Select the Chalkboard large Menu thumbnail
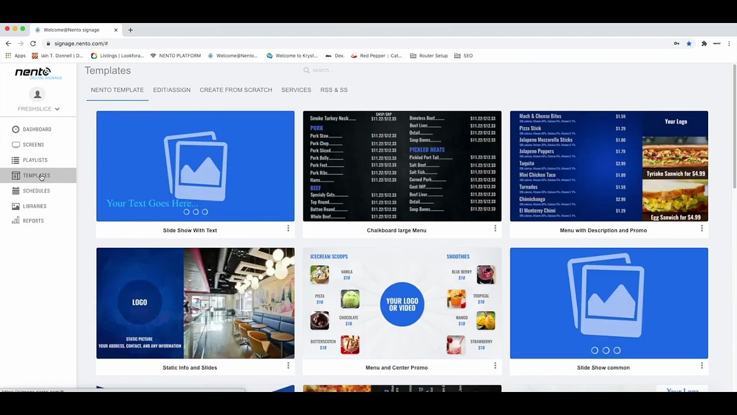Image resolution: width=737 pixels, height=415 pixels. 402,166
